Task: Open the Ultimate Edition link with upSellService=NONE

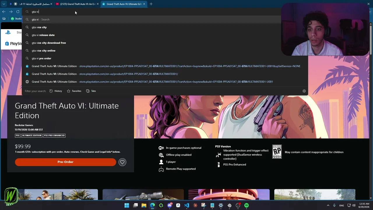Action: click(x=165, y=66)
